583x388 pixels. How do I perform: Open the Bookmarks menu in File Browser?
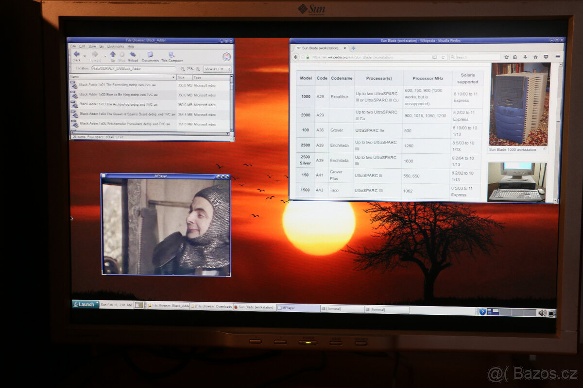click(x=116, y=46)
